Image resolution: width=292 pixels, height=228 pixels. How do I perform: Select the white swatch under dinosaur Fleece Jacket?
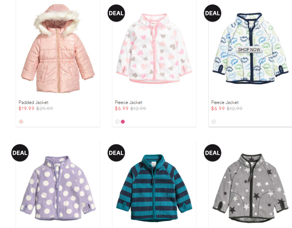(214, 122)
